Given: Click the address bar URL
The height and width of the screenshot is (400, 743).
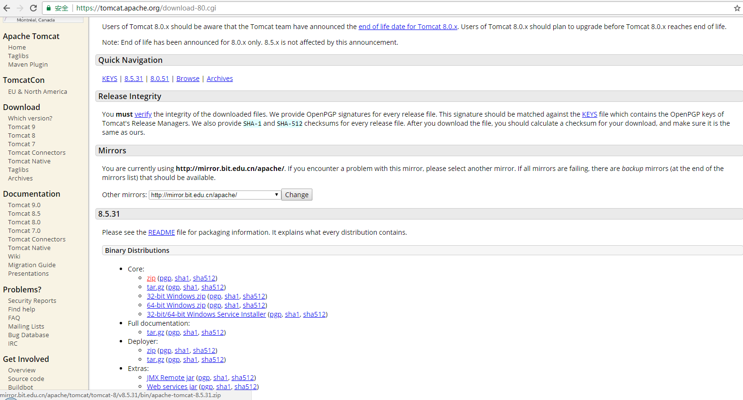Looking at the screenshot, I should [x=146, y=8].
